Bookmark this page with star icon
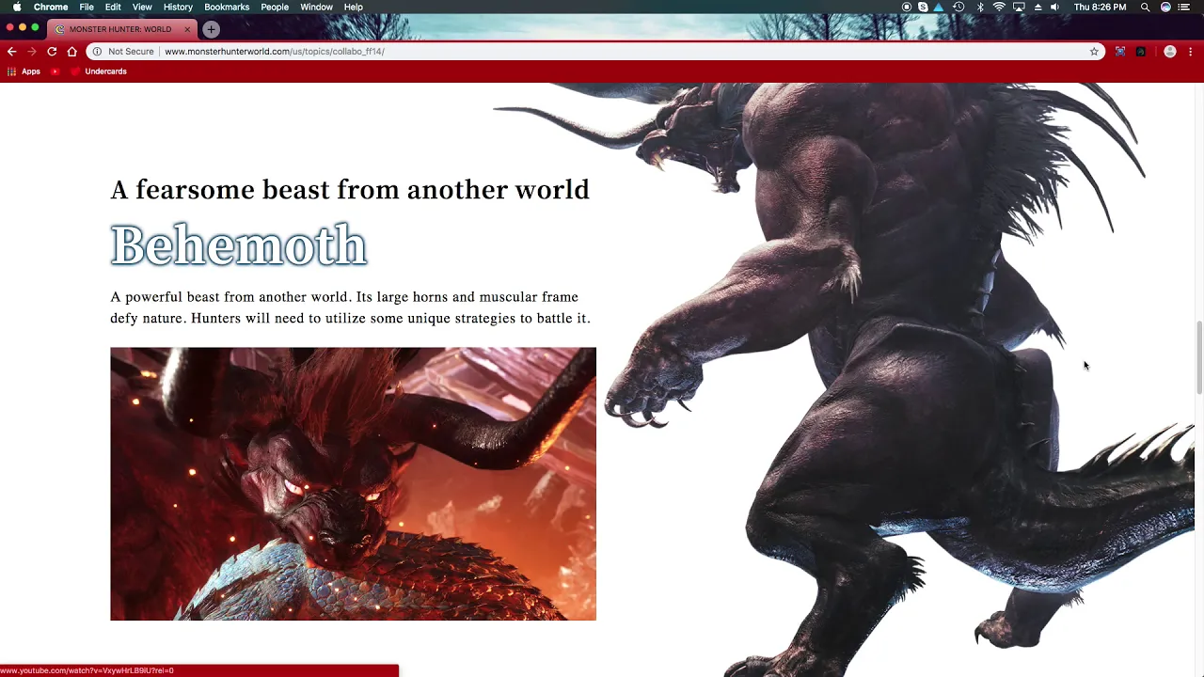 (1094, 52)
